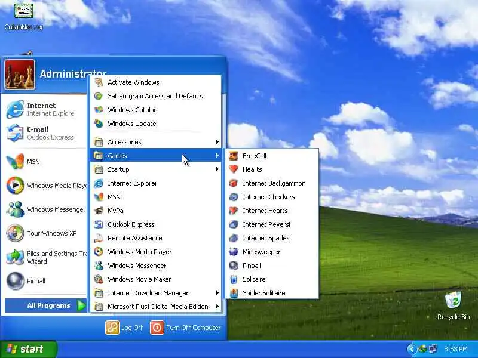Show hidden tray icons chevron

click(x=411, y=349)
